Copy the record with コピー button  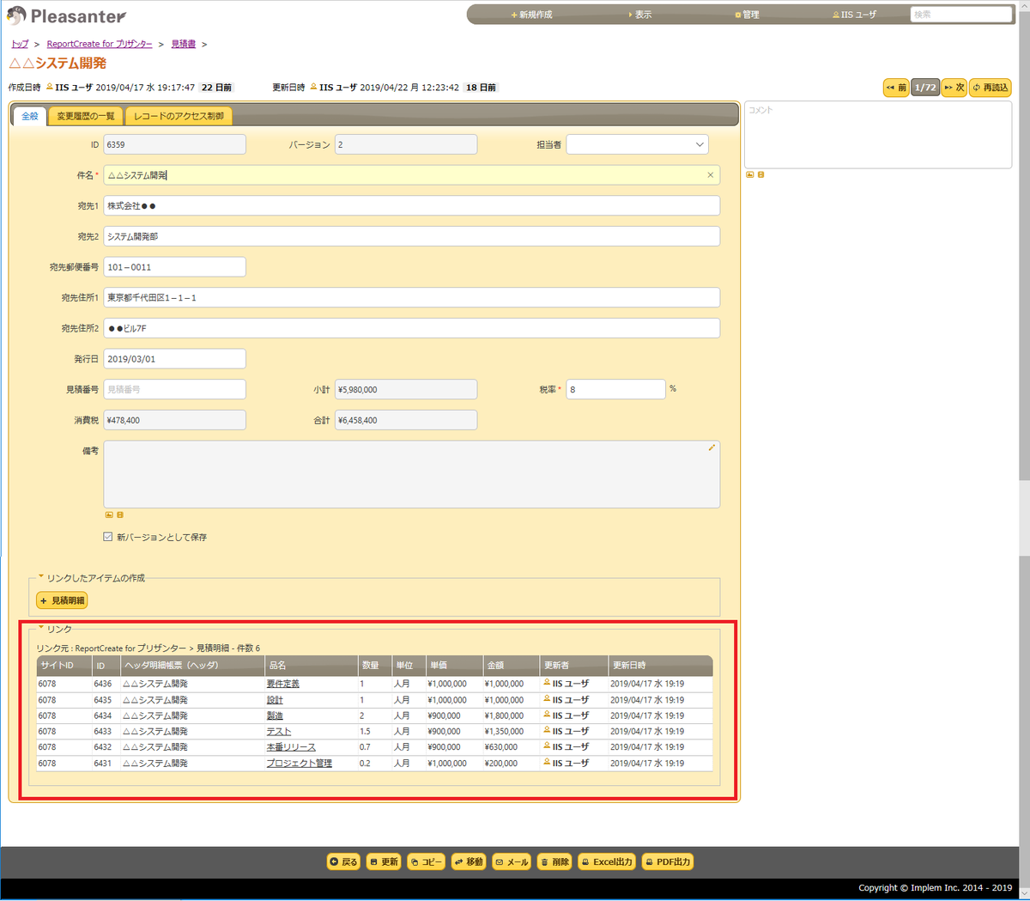pos(426,861)
